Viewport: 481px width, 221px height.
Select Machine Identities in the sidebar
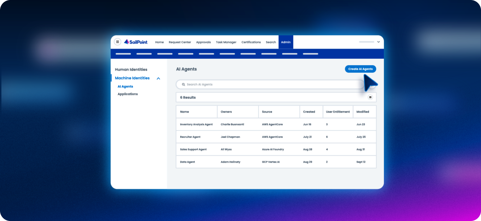pos(132,78)
